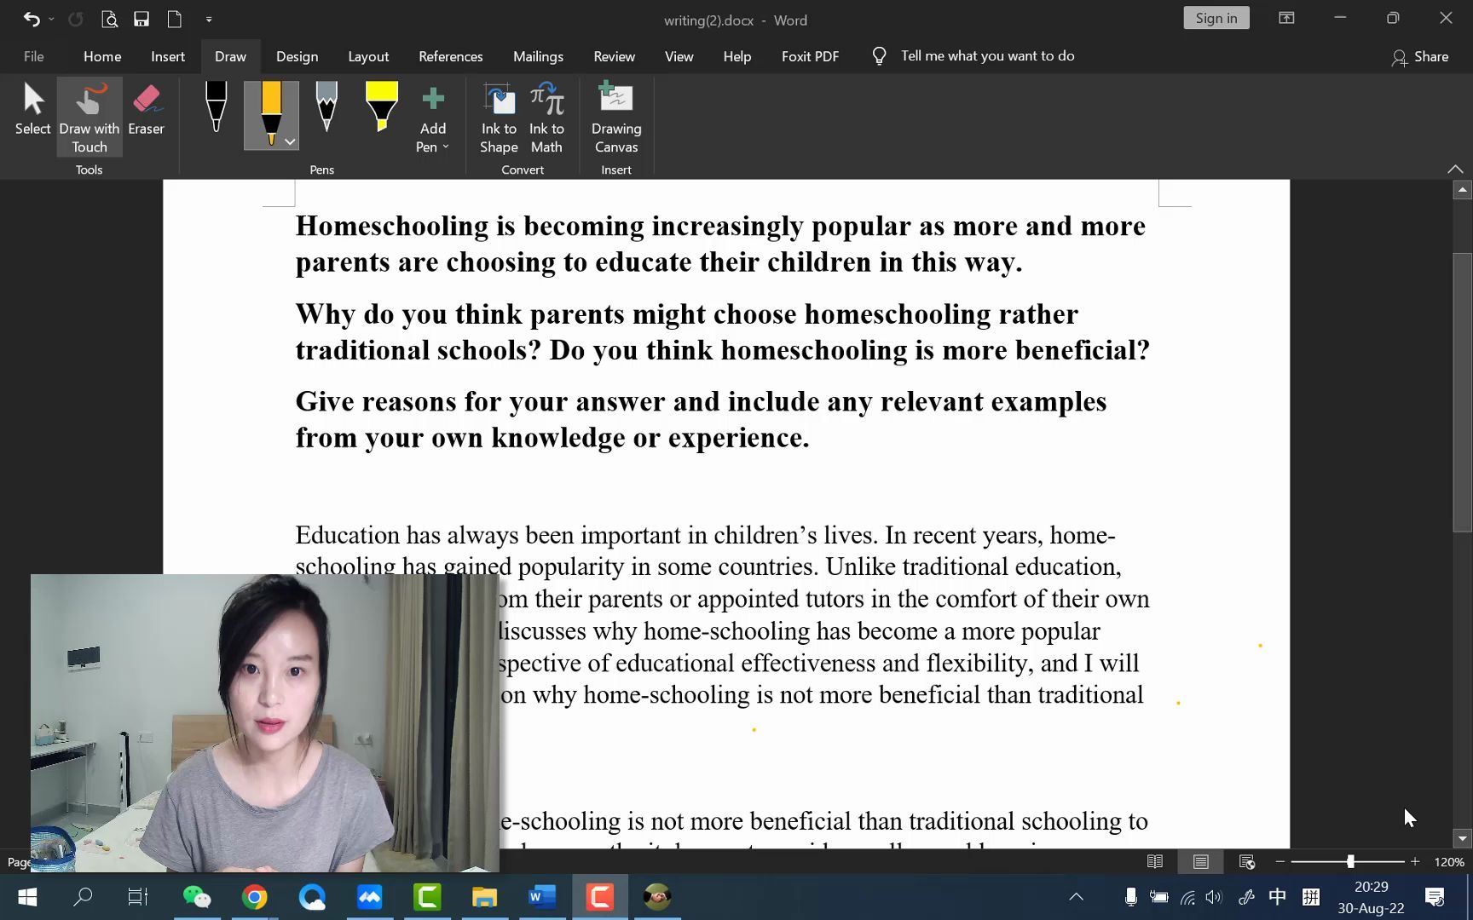Screen dimensions: 1473x920
Task: Collapse the ribbon with the chevron
Action: click(x=1456, y=169)
